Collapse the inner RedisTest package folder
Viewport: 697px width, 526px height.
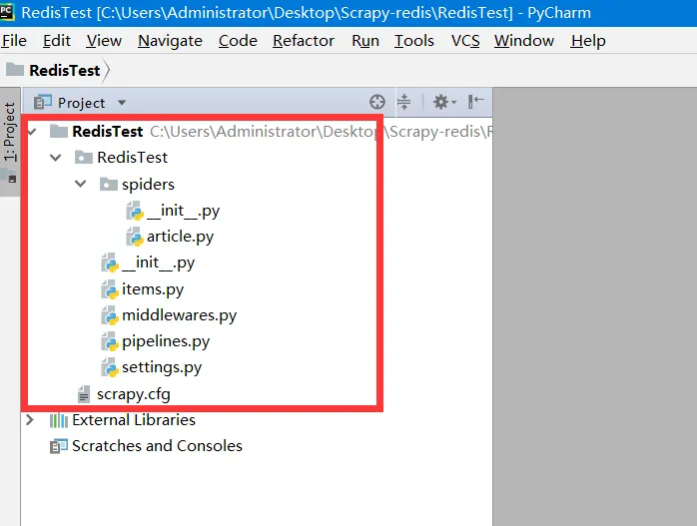pyautogui.click(x=56, y=158)
